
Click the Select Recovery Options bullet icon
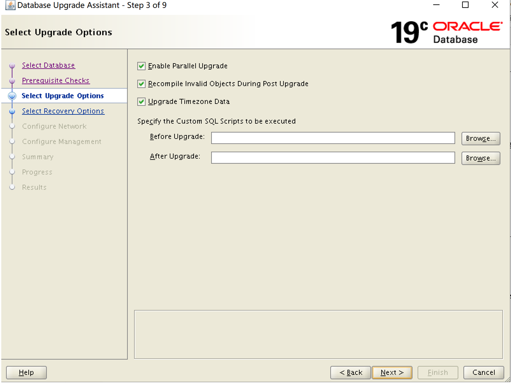(12, 111)
